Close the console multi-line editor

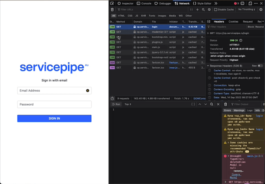click(218, 104)
